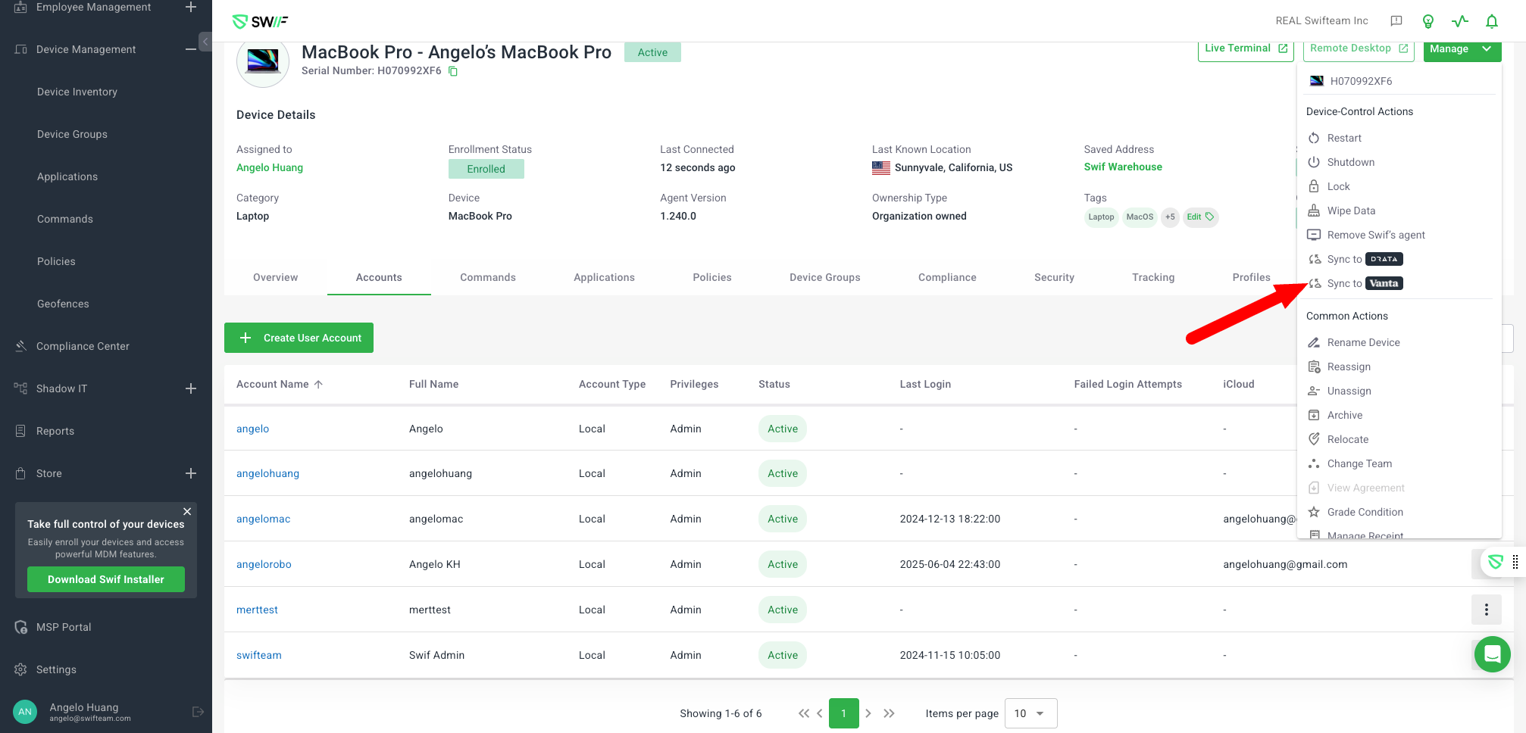Click Create User Account button
Viewport: 1526px width, 733px height.
point(299,338)
